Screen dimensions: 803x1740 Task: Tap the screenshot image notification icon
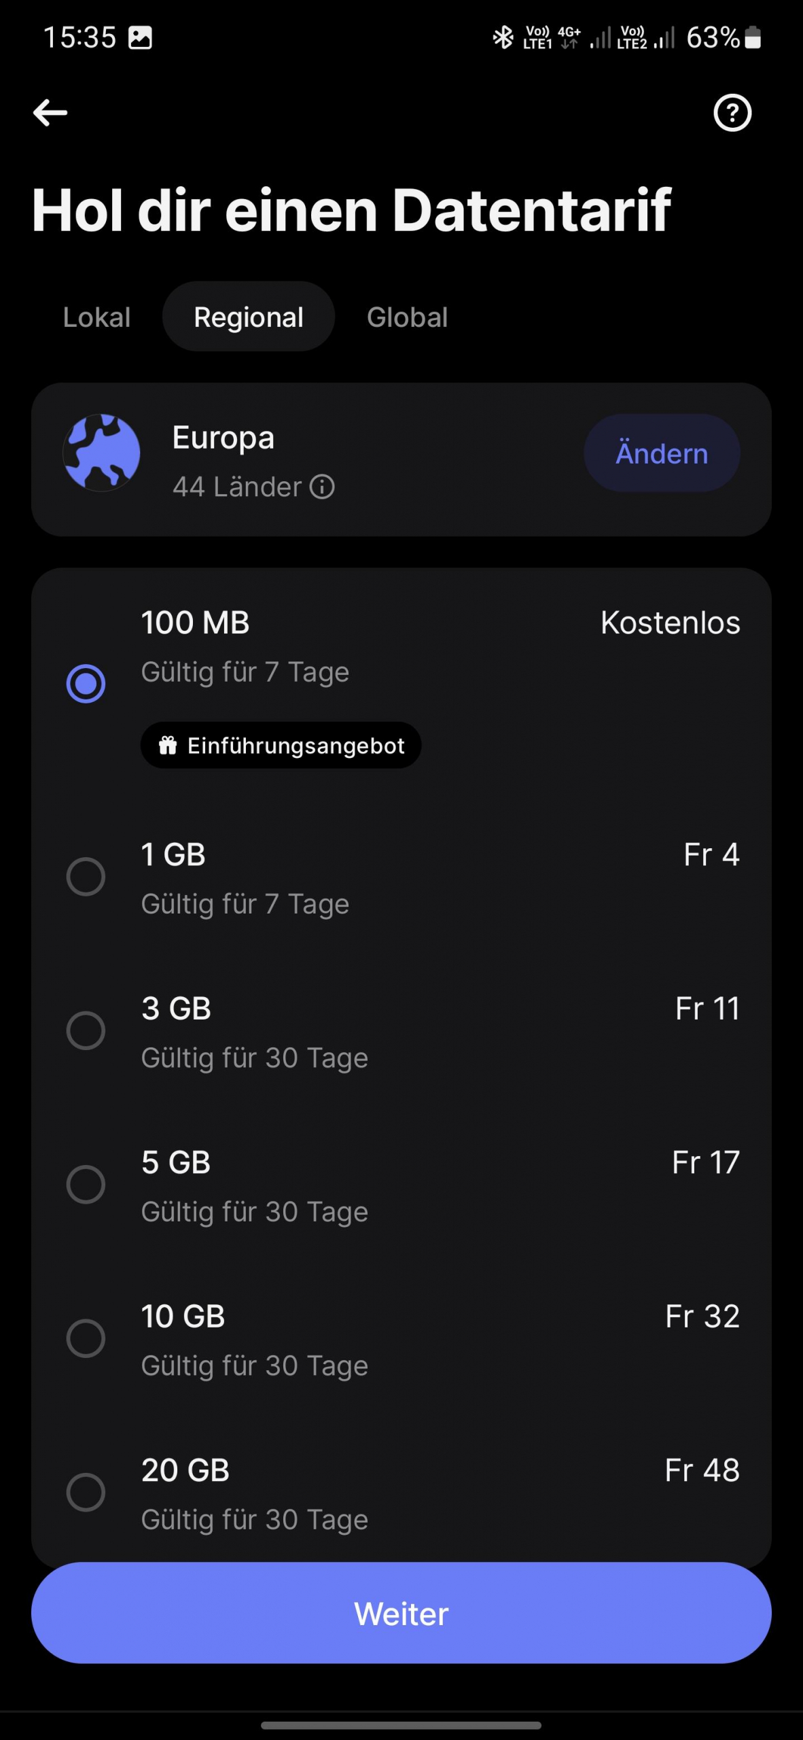click(x=141, y=38)
